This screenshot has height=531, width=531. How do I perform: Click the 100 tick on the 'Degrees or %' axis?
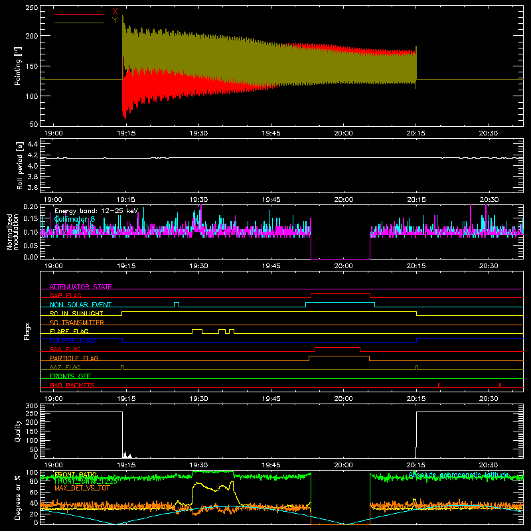click(x=31, y=472)
